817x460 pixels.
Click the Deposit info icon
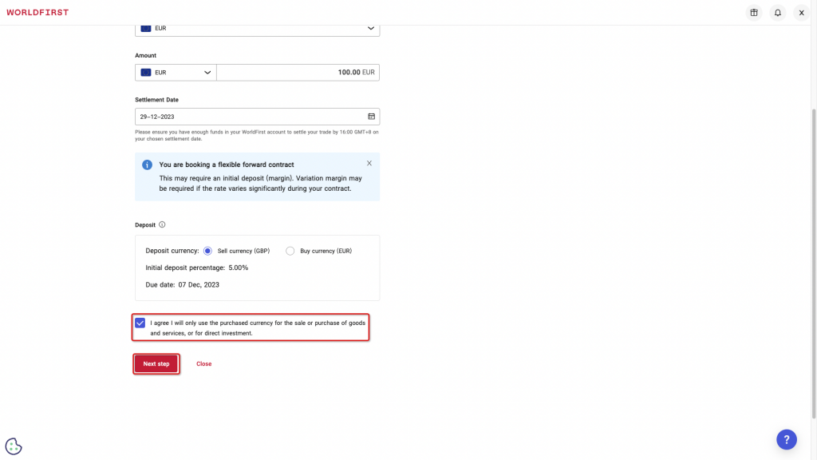click(162, 225)
